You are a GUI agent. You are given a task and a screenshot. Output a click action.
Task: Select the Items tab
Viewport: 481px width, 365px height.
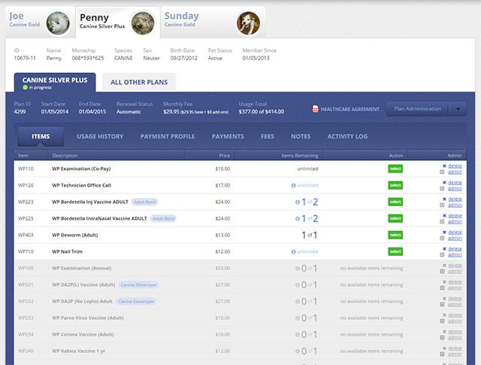[x=41, y=136]
